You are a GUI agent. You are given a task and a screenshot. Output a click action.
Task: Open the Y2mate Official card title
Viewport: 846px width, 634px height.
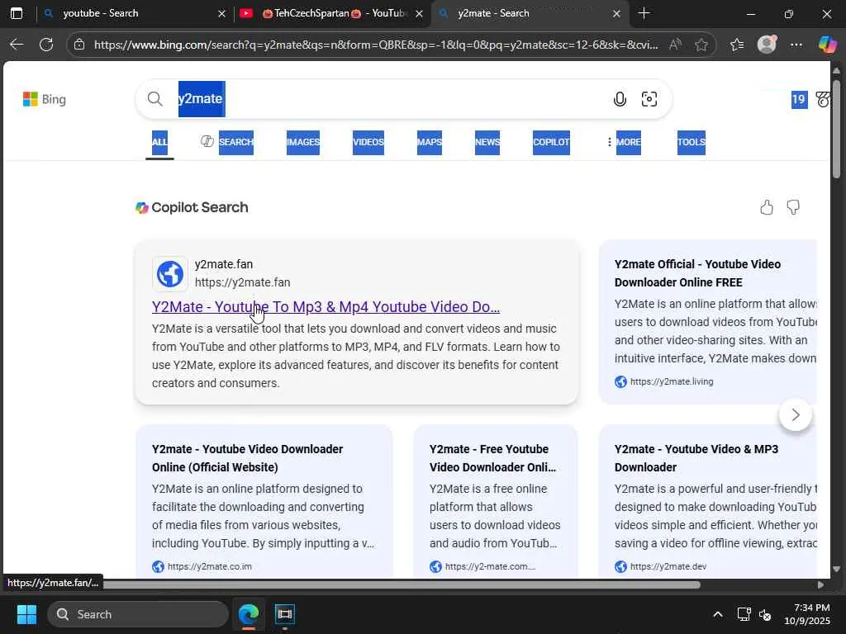(x=697, y=273)
